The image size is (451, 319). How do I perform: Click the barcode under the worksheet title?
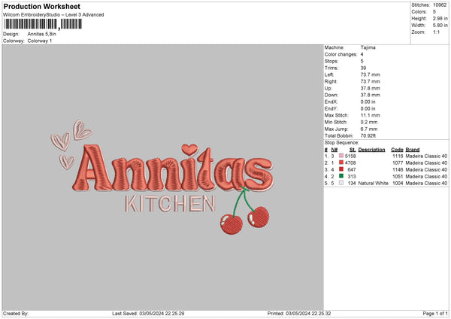coord(43,24)
